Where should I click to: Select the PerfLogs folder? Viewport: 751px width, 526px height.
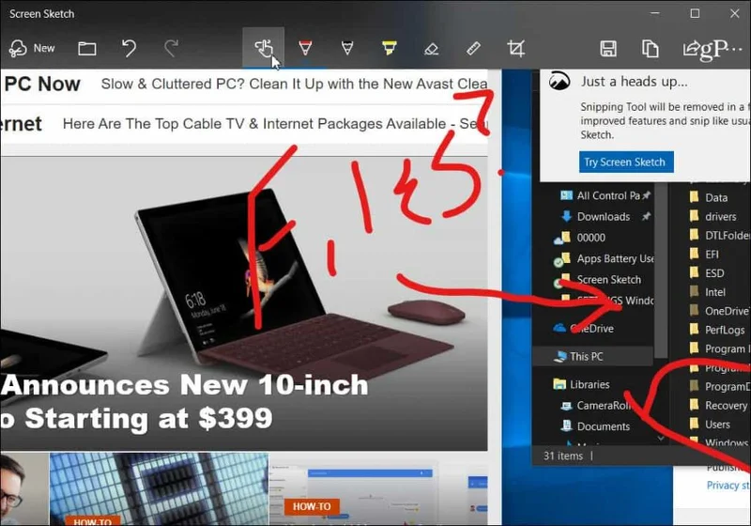coord(717,330)
